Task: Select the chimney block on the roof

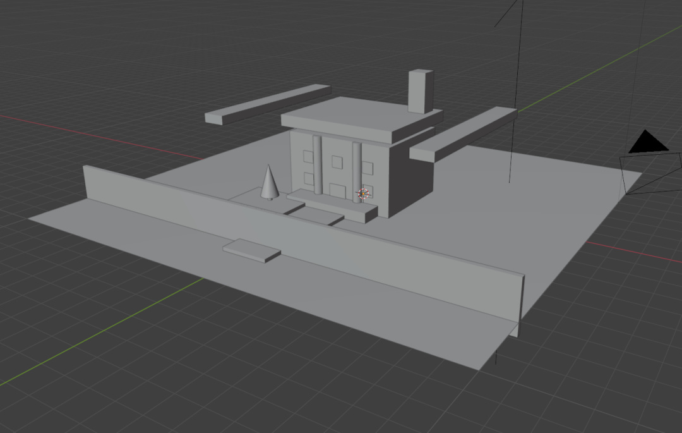Action: (x=421, y=92)
